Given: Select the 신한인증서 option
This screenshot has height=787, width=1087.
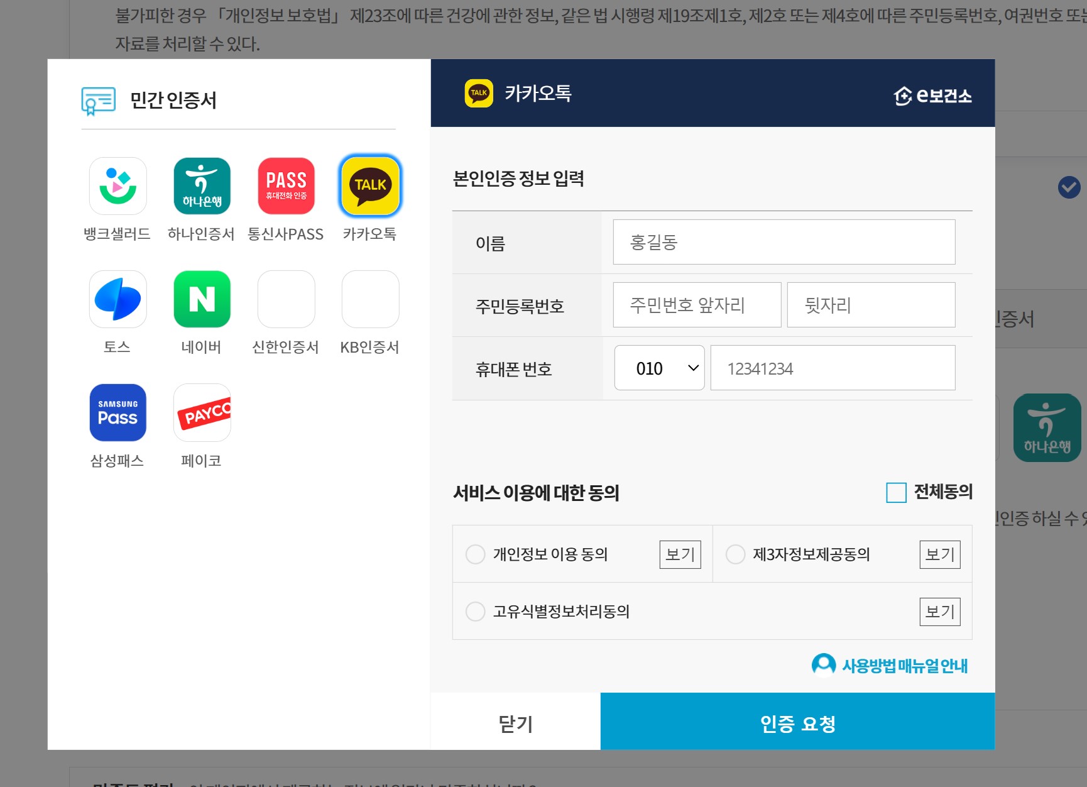Looking at the screenshot, I should (x=286, y=299).
